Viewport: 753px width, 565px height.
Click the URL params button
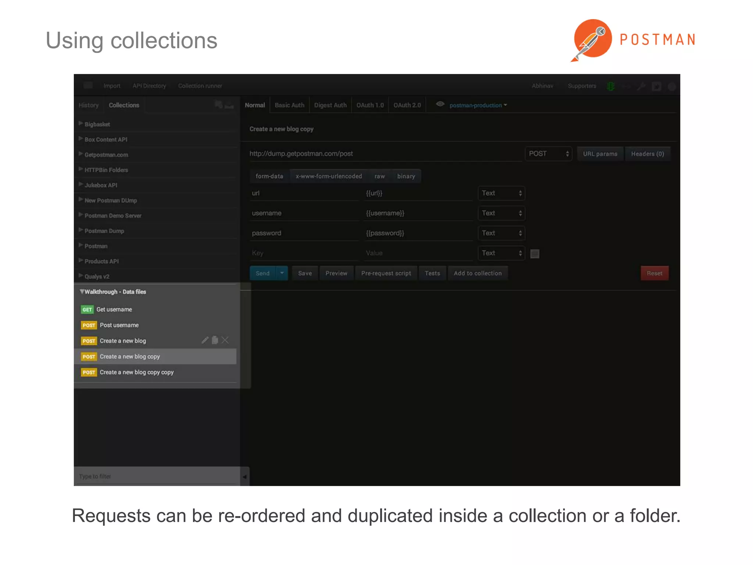600,154
